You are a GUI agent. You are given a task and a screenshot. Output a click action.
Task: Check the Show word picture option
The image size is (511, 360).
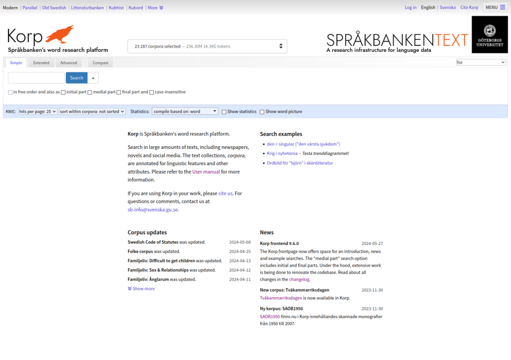coord(262,112)
